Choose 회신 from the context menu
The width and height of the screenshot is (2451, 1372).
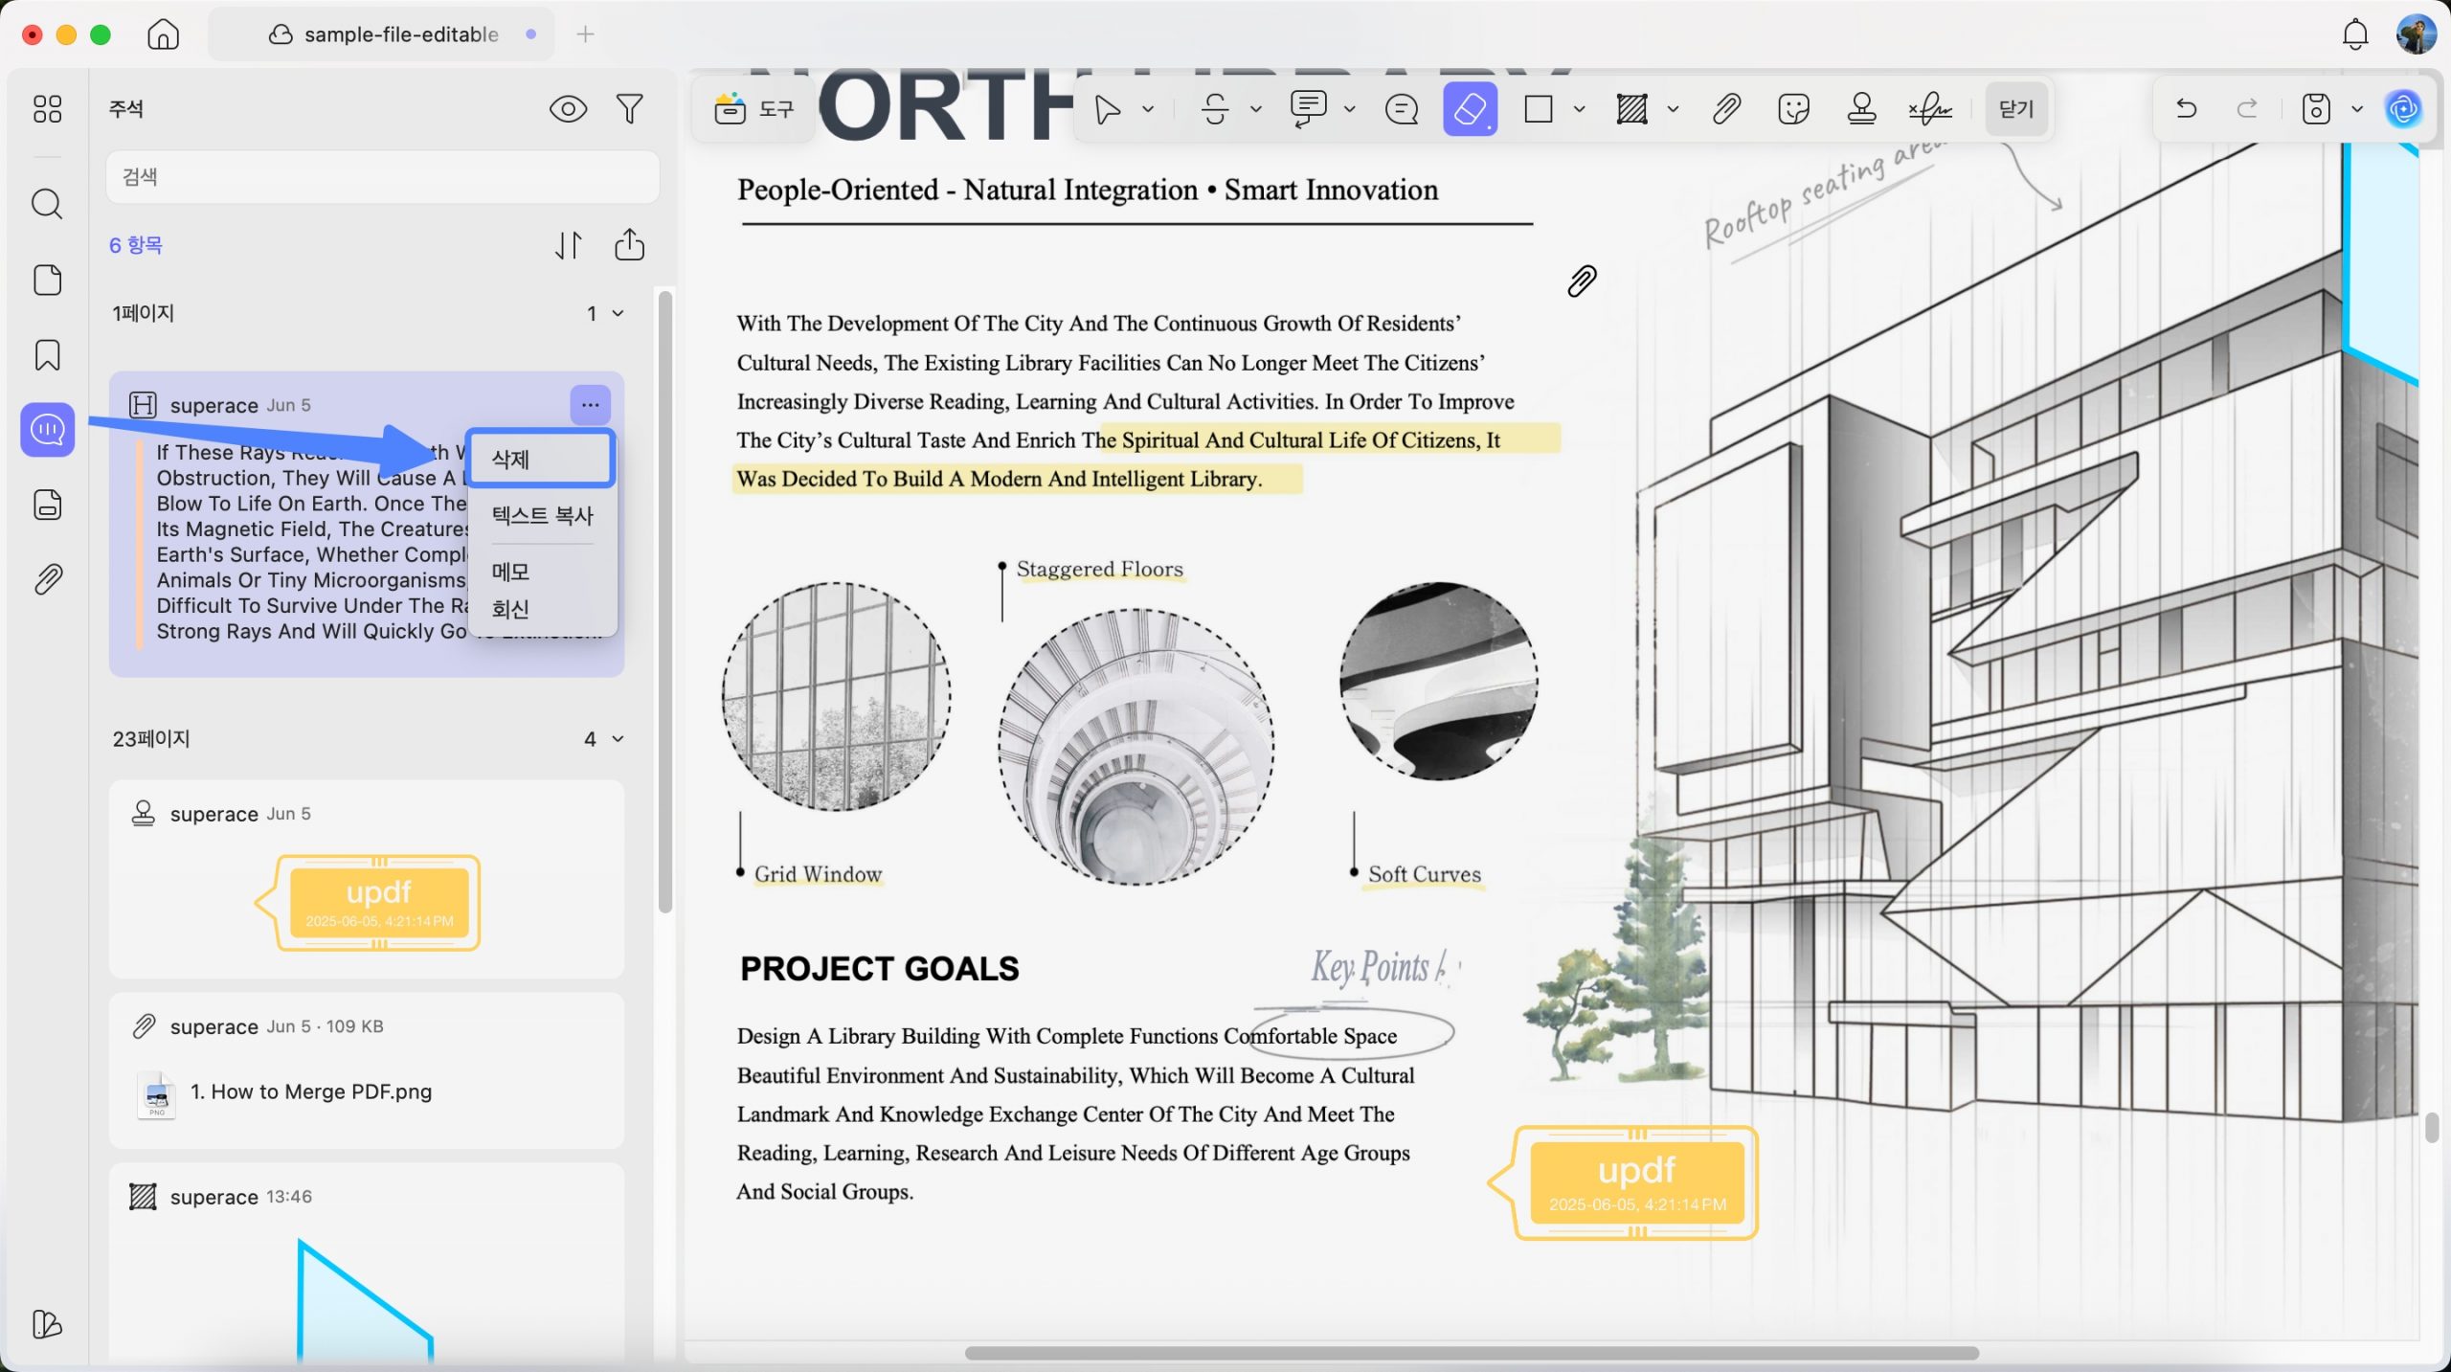point(510,609)
